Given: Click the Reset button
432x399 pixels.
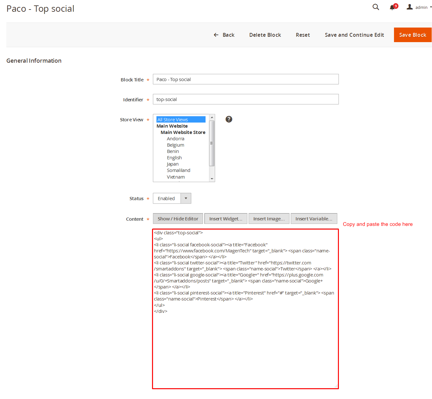Looking at the screenshot, I should [x=303, y=35].
